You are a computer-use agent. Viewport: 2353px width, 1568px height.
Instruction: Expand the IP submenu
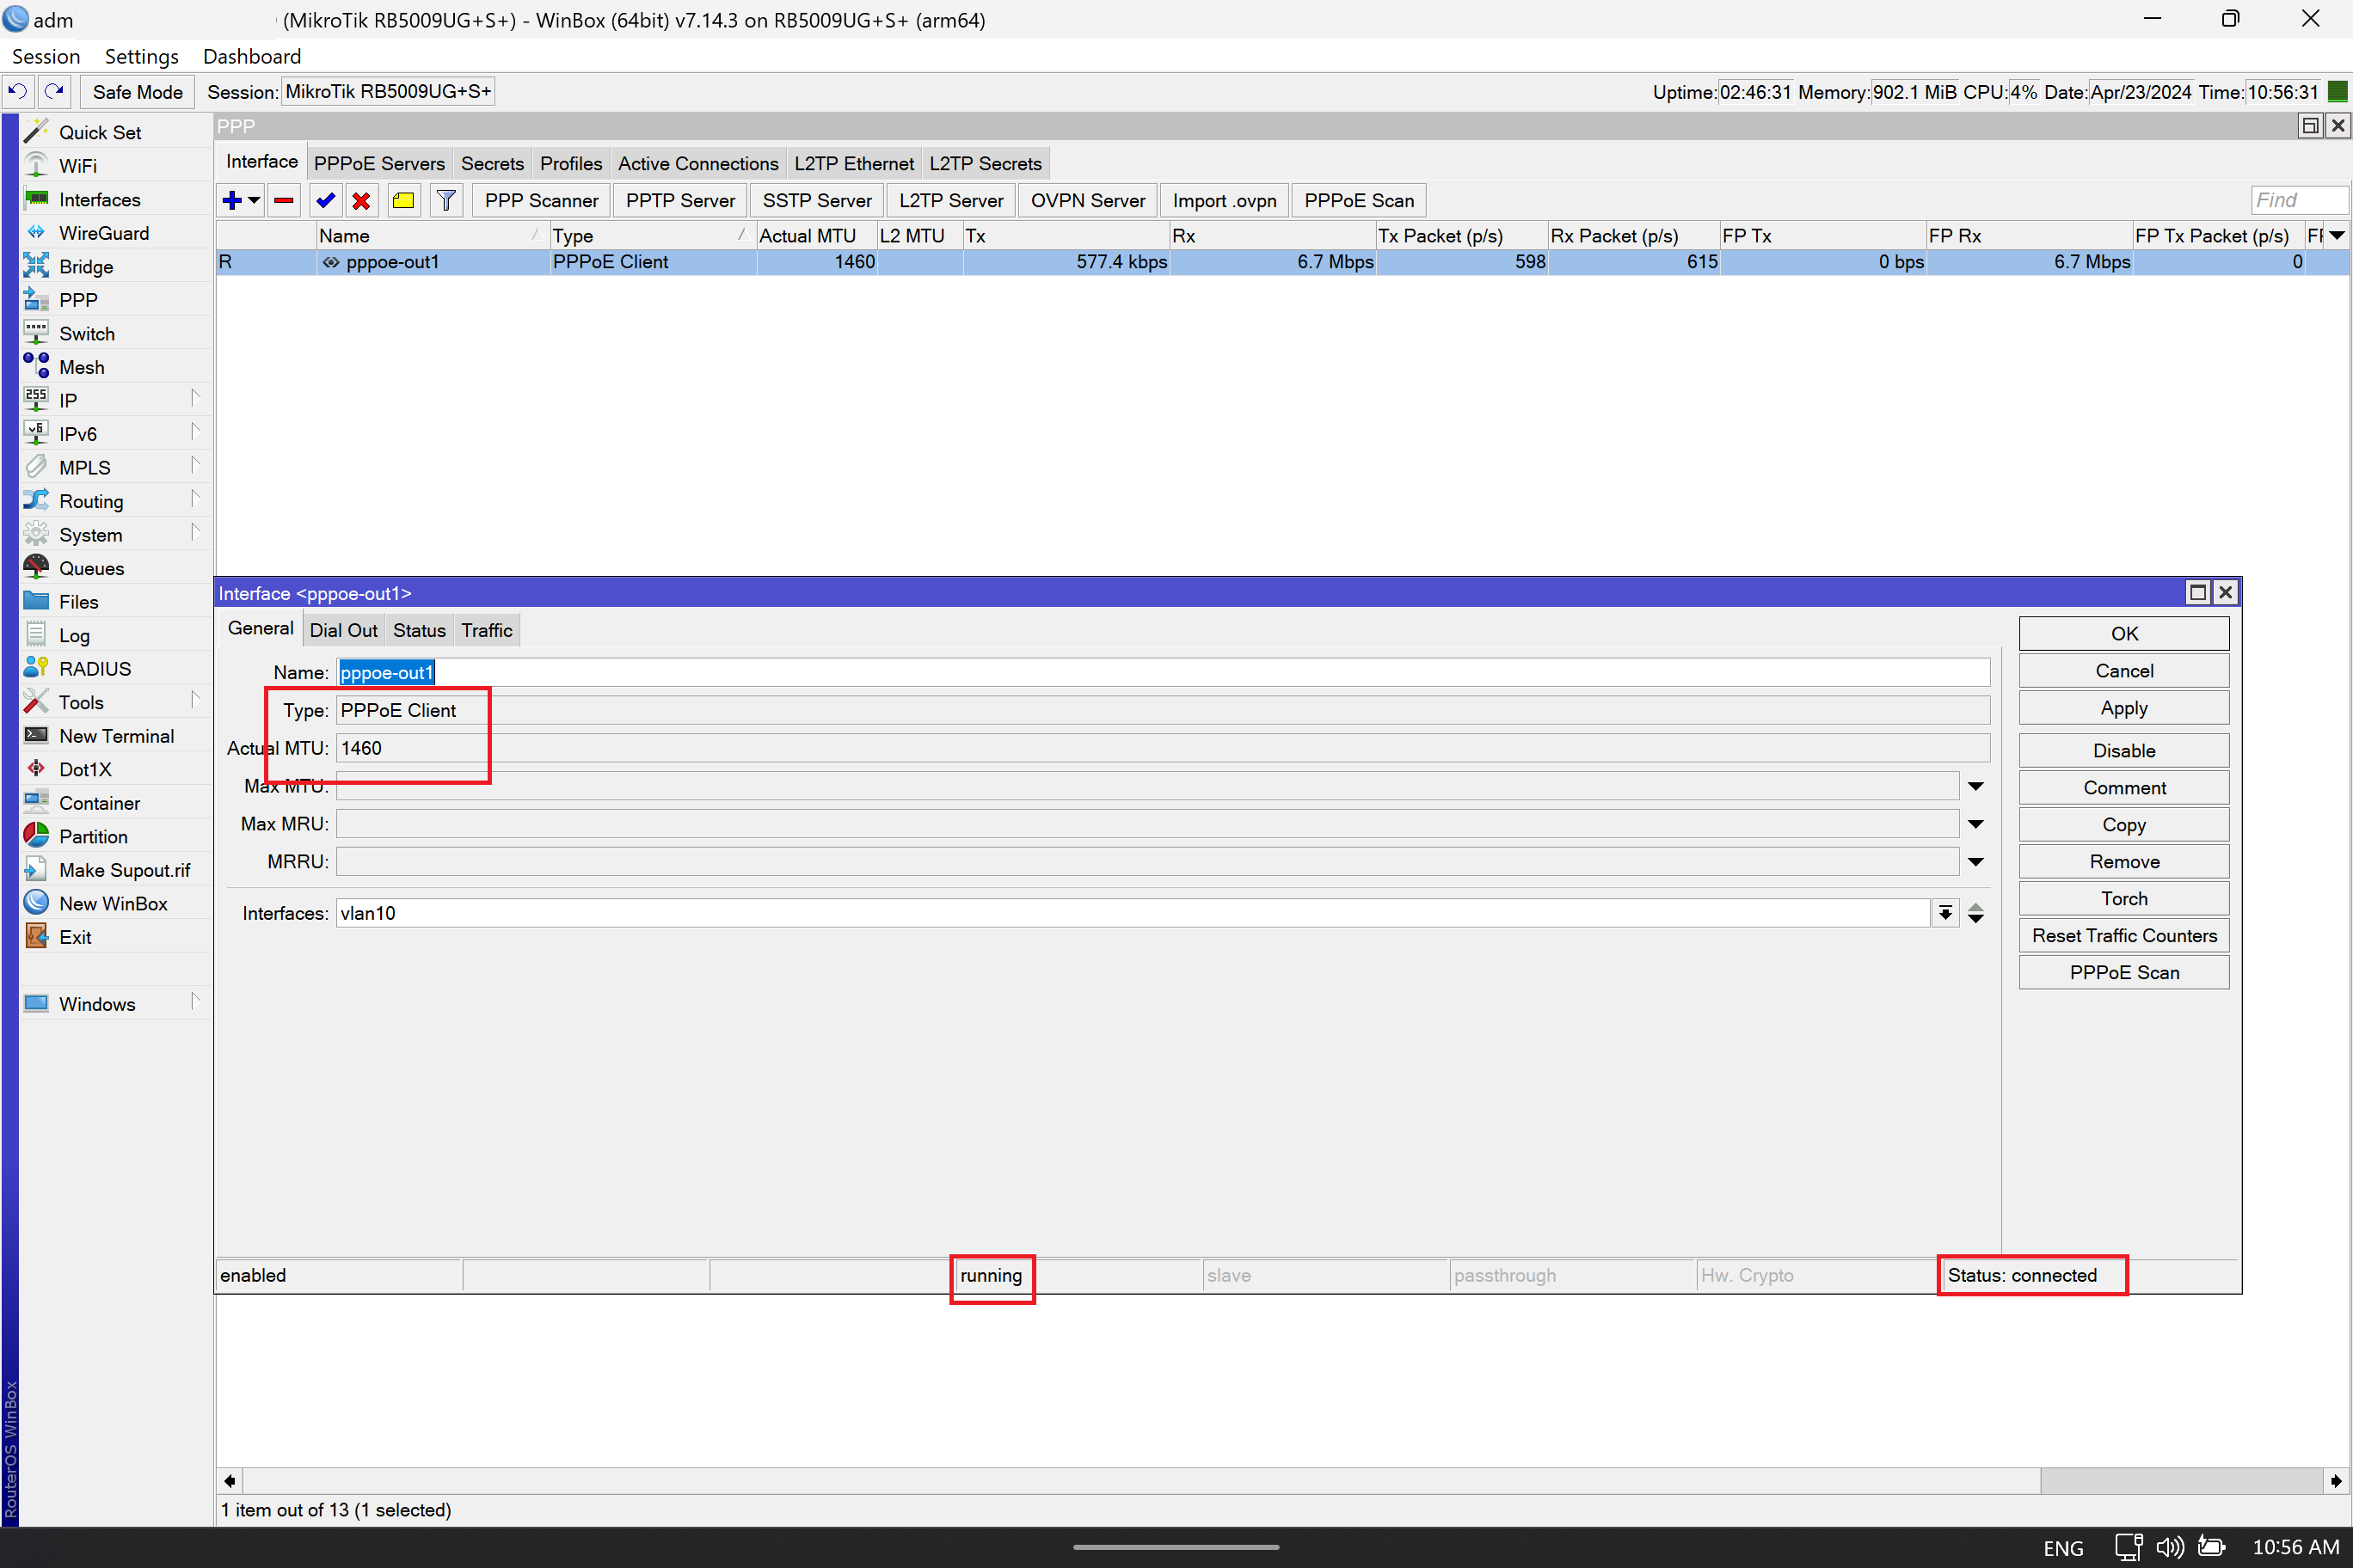click(196, 398)
